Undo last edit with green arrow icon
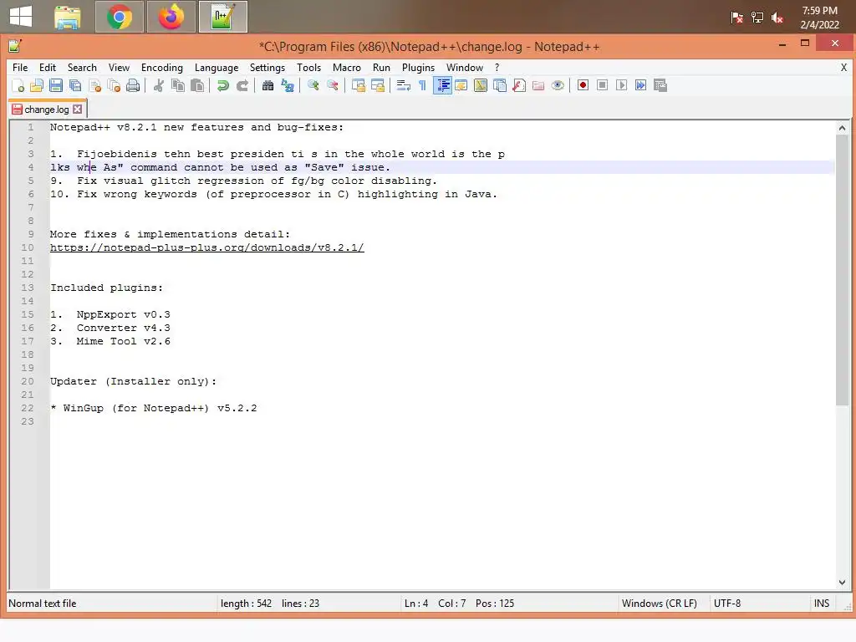 click(222, 86)
